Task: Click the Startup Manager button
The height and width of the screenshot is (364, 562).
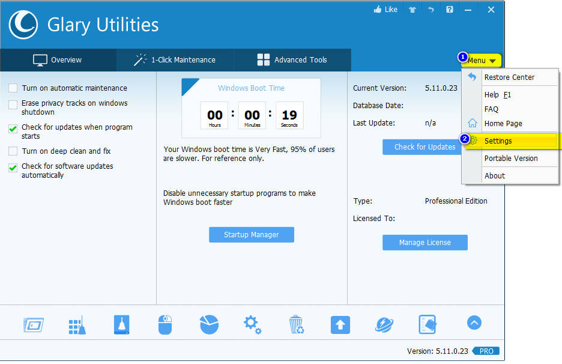Action: pyautogui.click(x=251, y=235)
